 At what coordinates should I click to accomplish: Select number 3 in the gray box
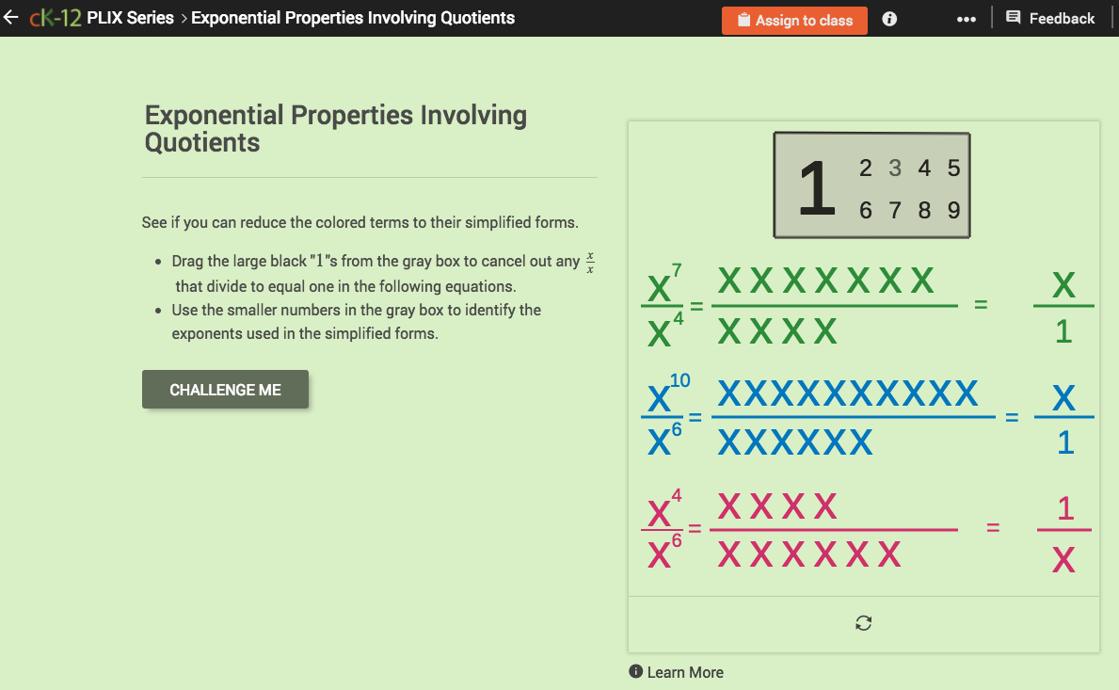coord(894,169)
